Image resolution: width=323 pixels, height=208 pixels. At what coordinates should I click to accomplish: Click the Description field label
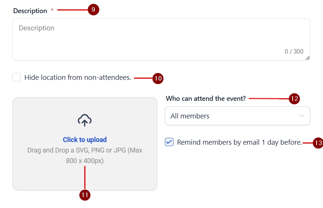[30, 11]
